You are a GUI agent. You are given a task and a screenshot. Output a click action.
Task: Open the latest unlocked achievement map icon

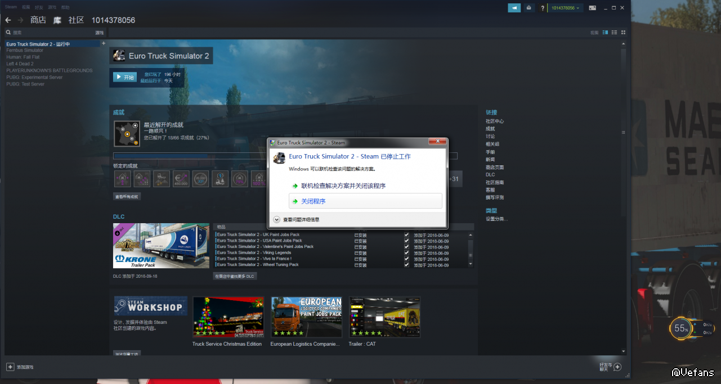coord(127,134)
